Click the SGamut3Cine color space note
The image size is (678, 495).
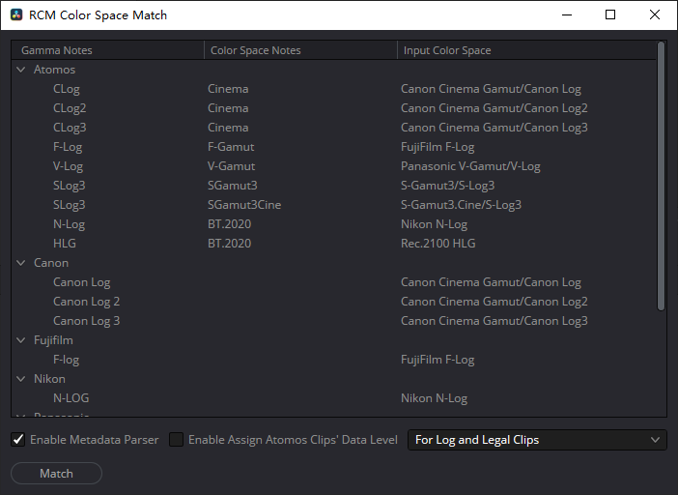point(244,205)
